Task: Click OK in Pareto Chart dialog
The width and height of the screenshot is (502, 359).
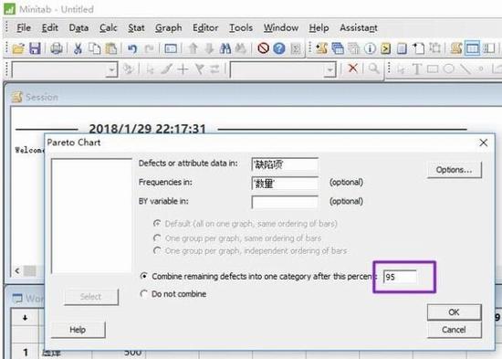Action: [x=454, y=311]
